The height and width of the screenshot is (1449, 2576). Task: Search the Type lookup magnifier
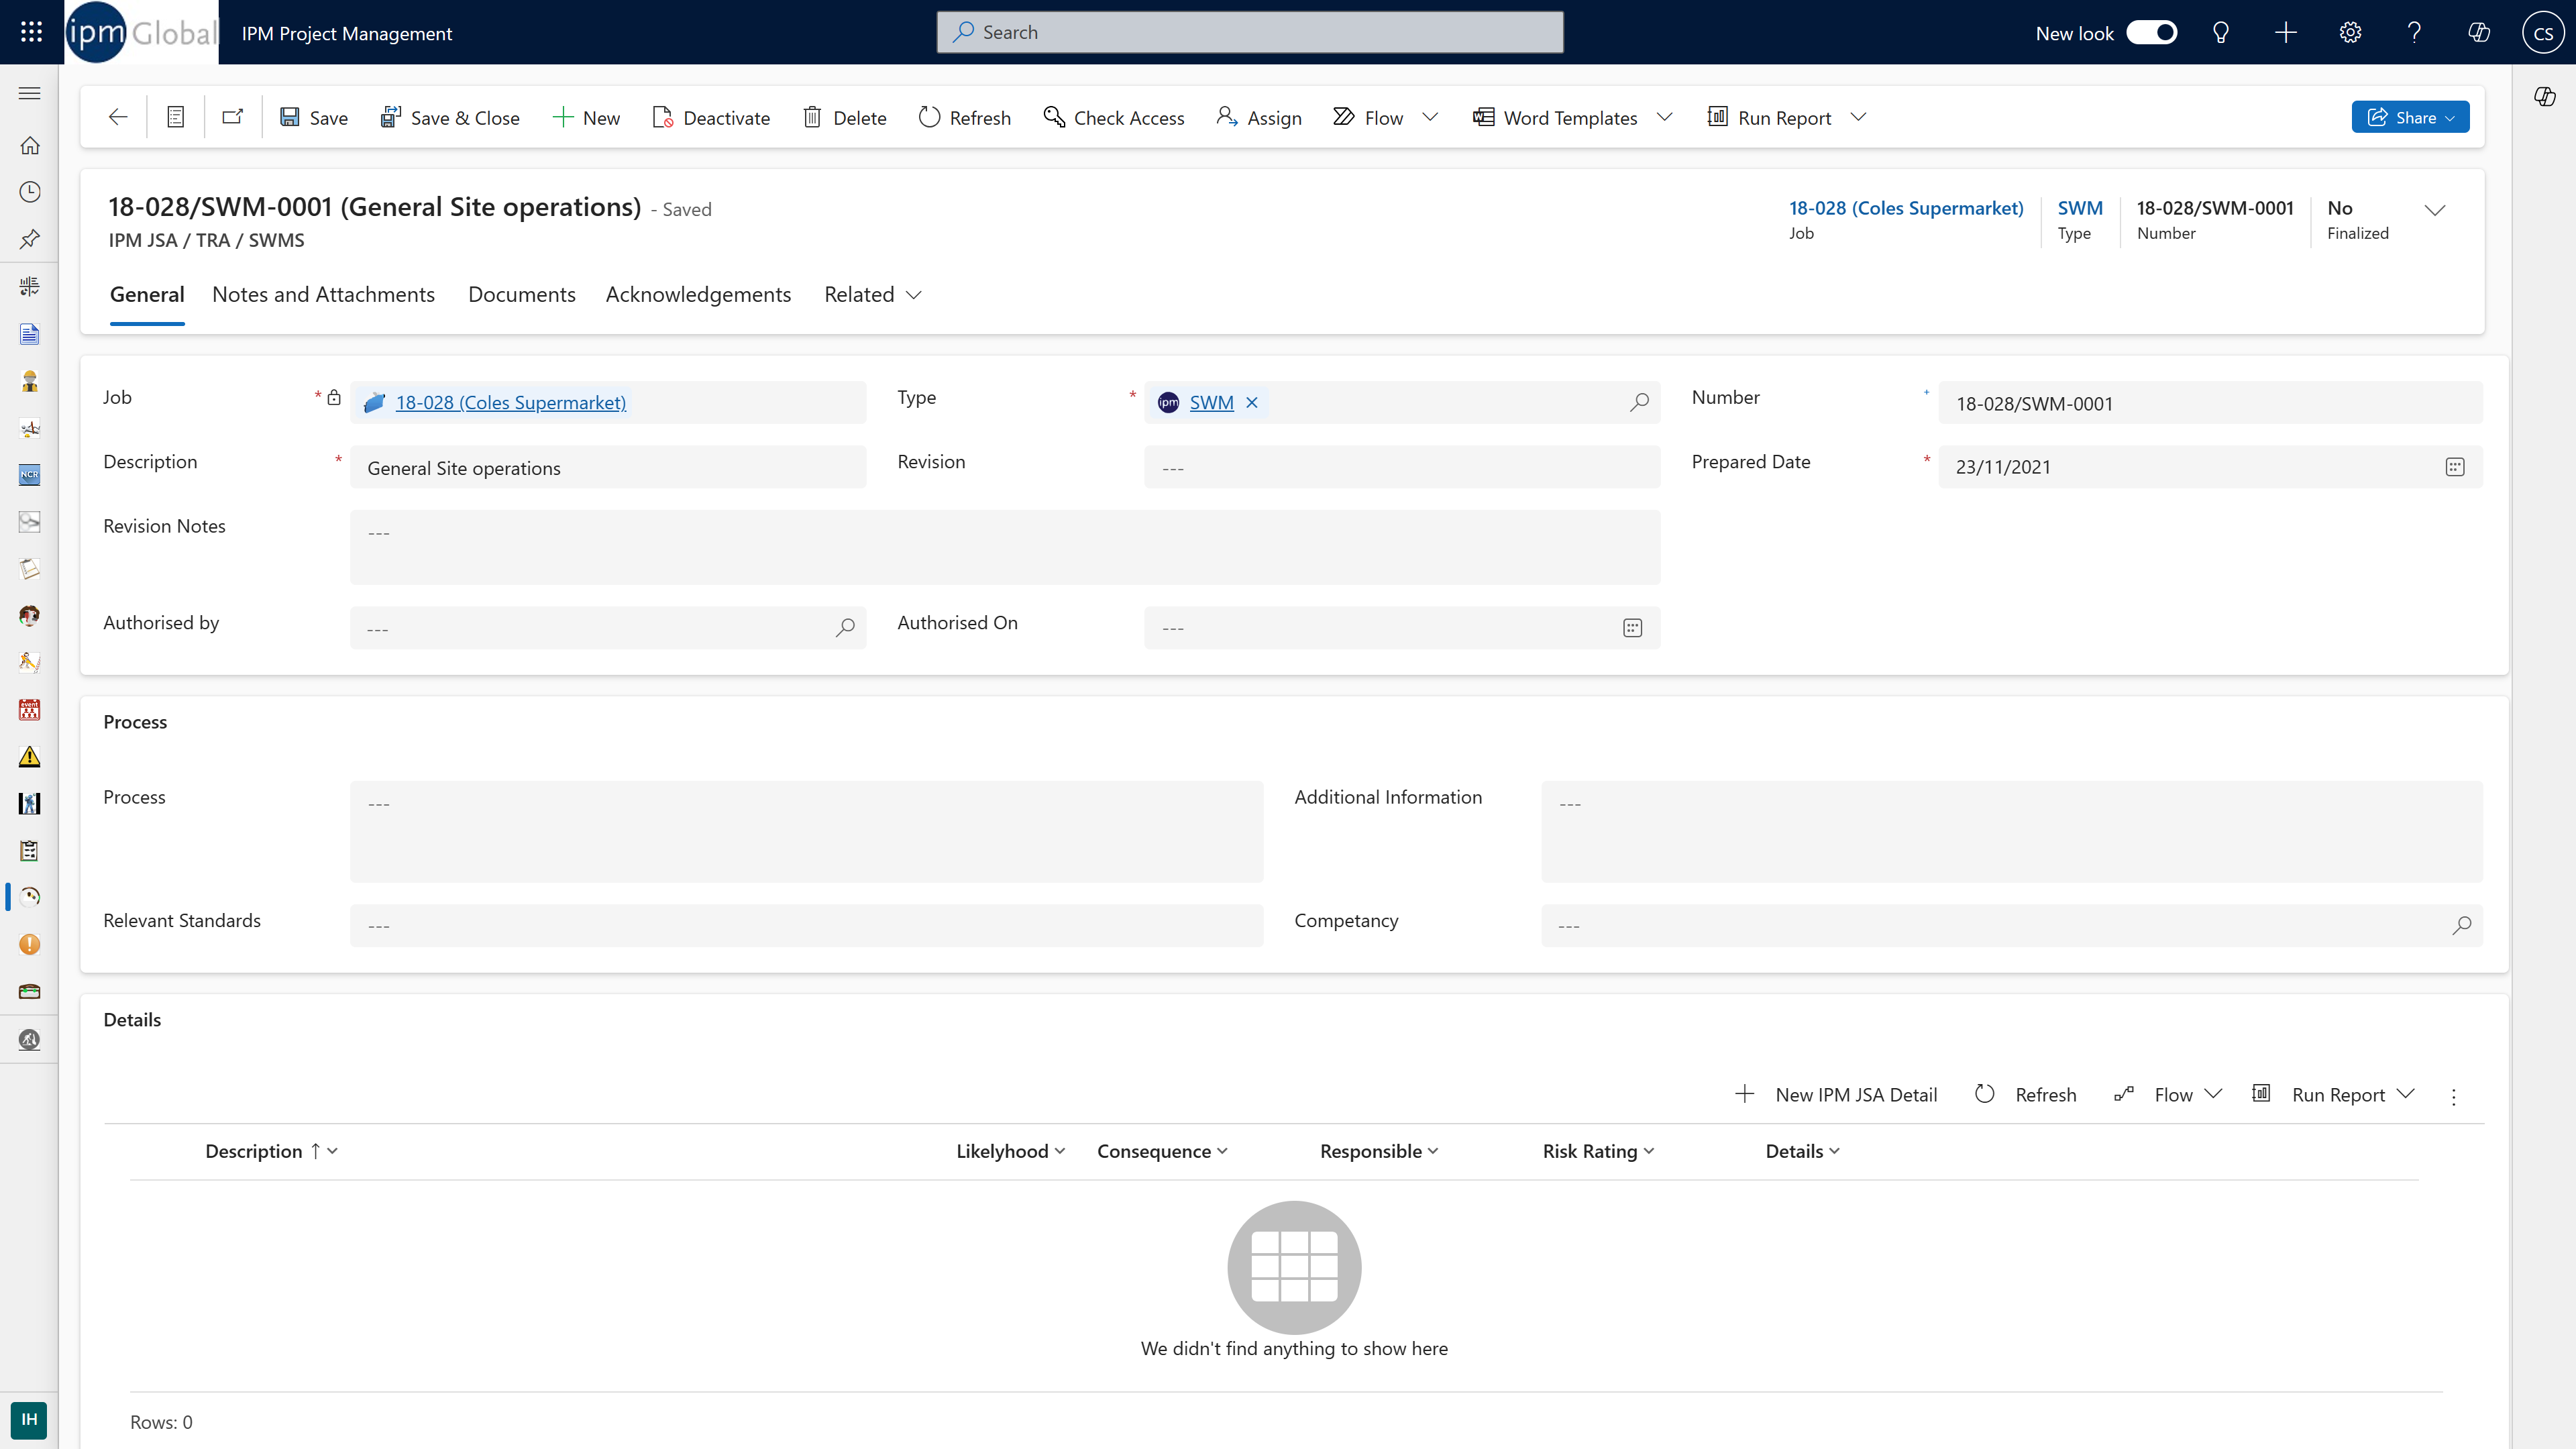point(1639,402)
